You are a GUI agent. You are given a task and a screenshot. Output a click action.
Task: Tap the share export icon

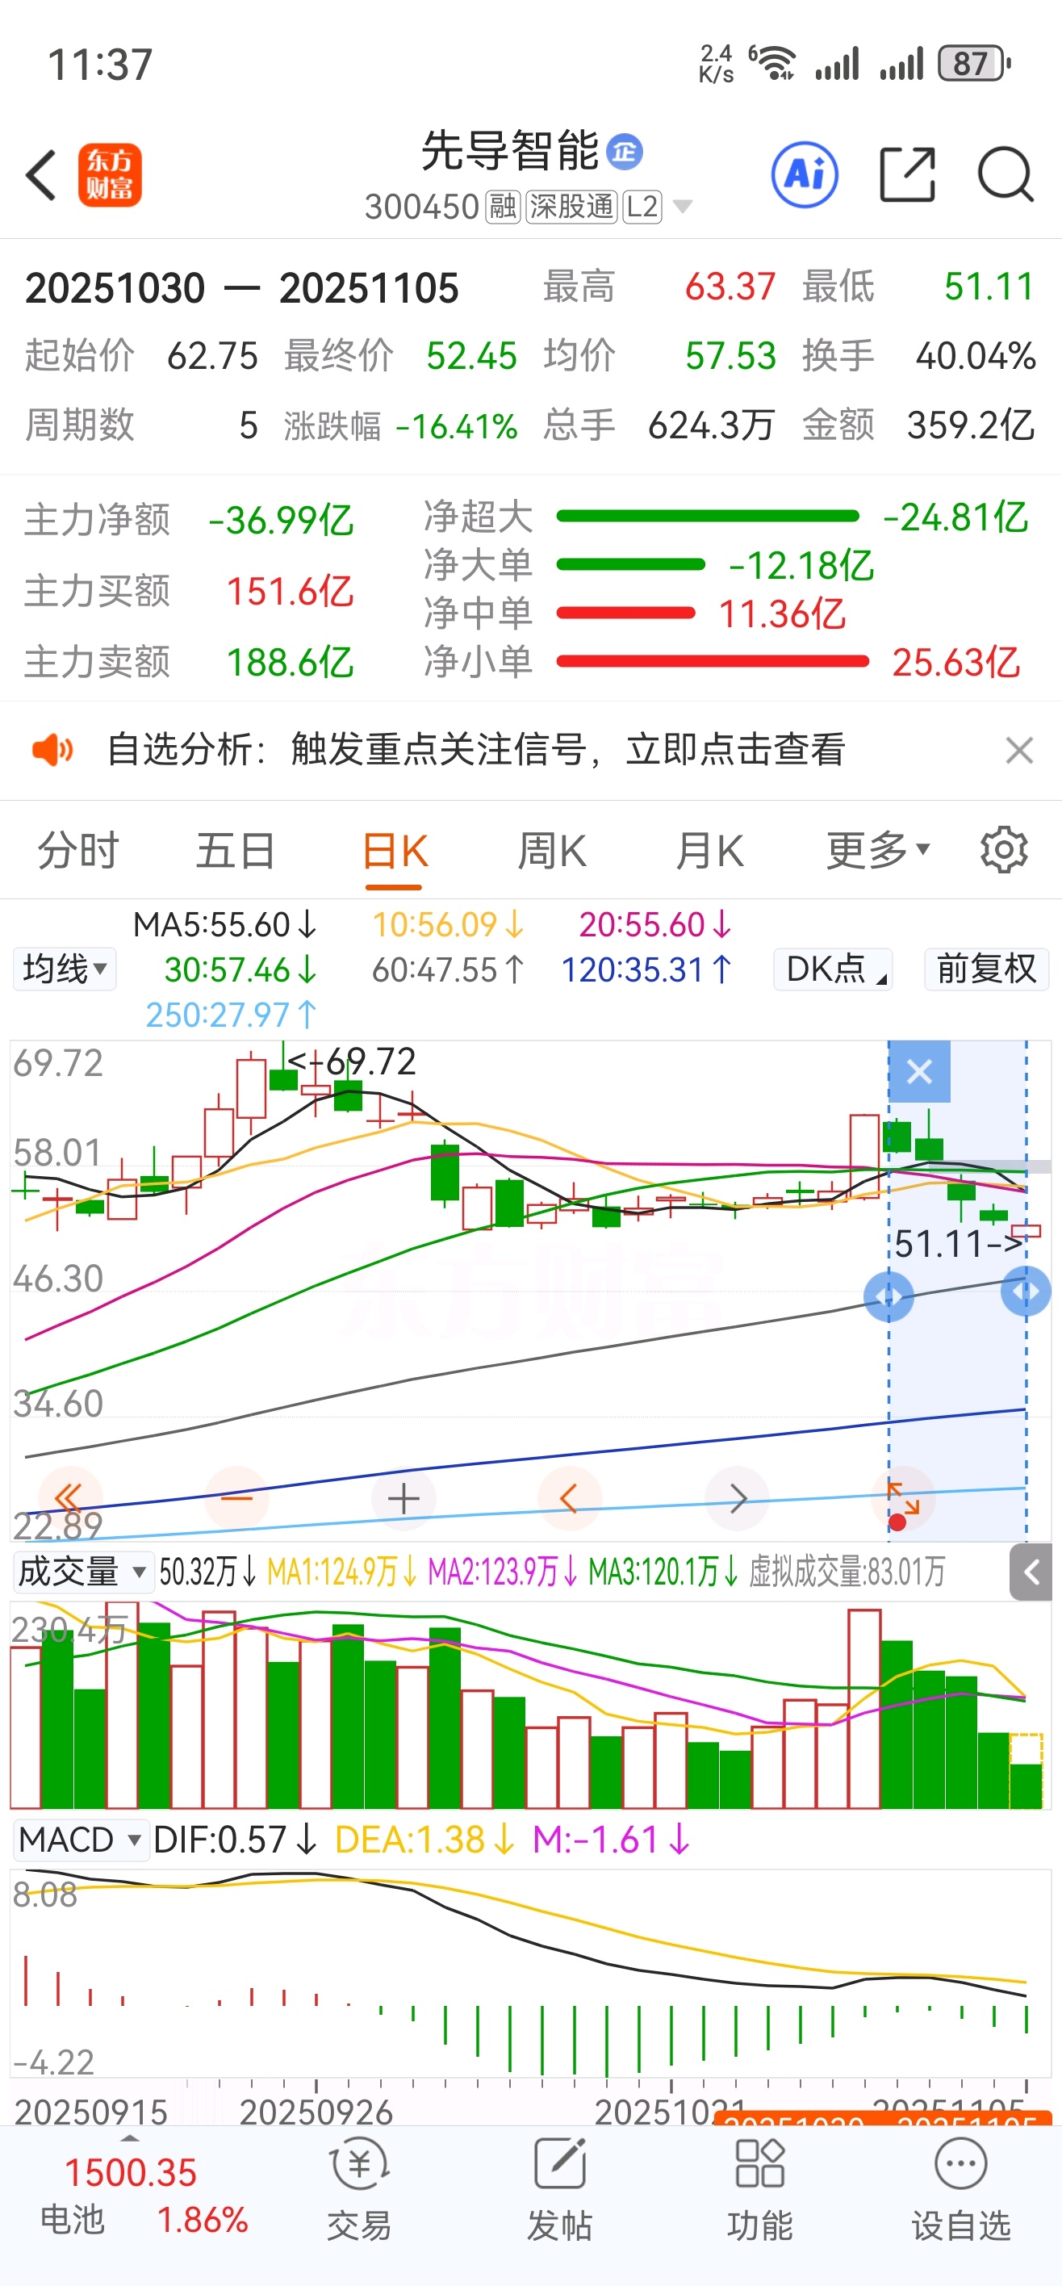coord(907,175)
